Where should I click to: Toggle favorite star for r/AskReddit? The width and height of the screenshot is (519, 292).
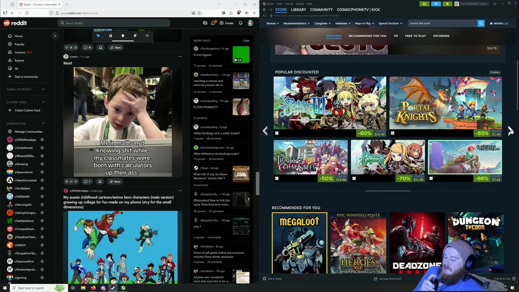[x=42, y=197]
